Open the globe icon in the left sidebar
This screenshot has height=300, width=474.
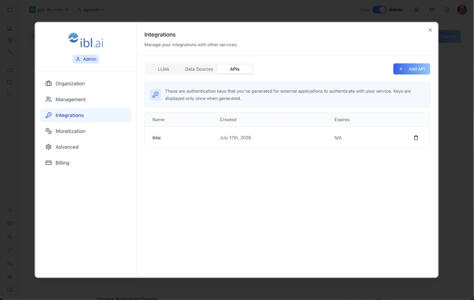click(10, 40)
